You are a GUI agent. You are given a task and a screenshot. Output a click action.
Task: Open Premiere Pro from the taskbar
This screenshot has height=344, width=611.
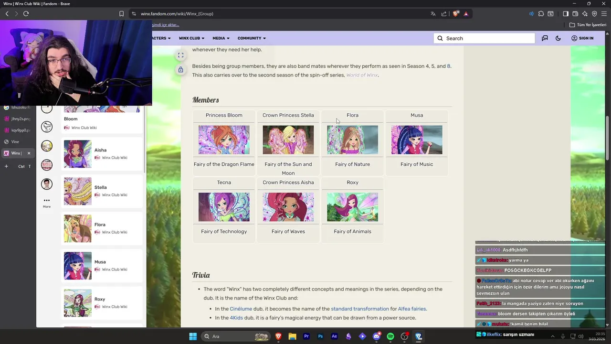point(306,336)
